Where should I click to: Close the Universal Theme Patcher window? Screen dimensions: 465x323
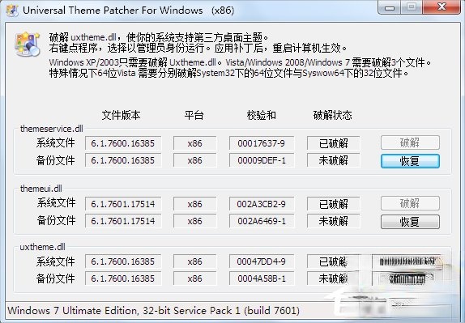click(x=442, y=7)
